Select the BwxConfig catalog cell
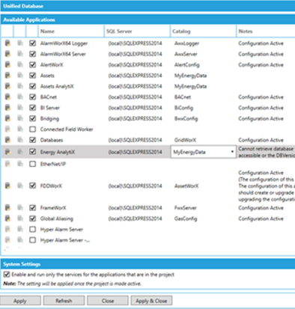This screenshot has width=295, height=309. [x=186, y=118]
